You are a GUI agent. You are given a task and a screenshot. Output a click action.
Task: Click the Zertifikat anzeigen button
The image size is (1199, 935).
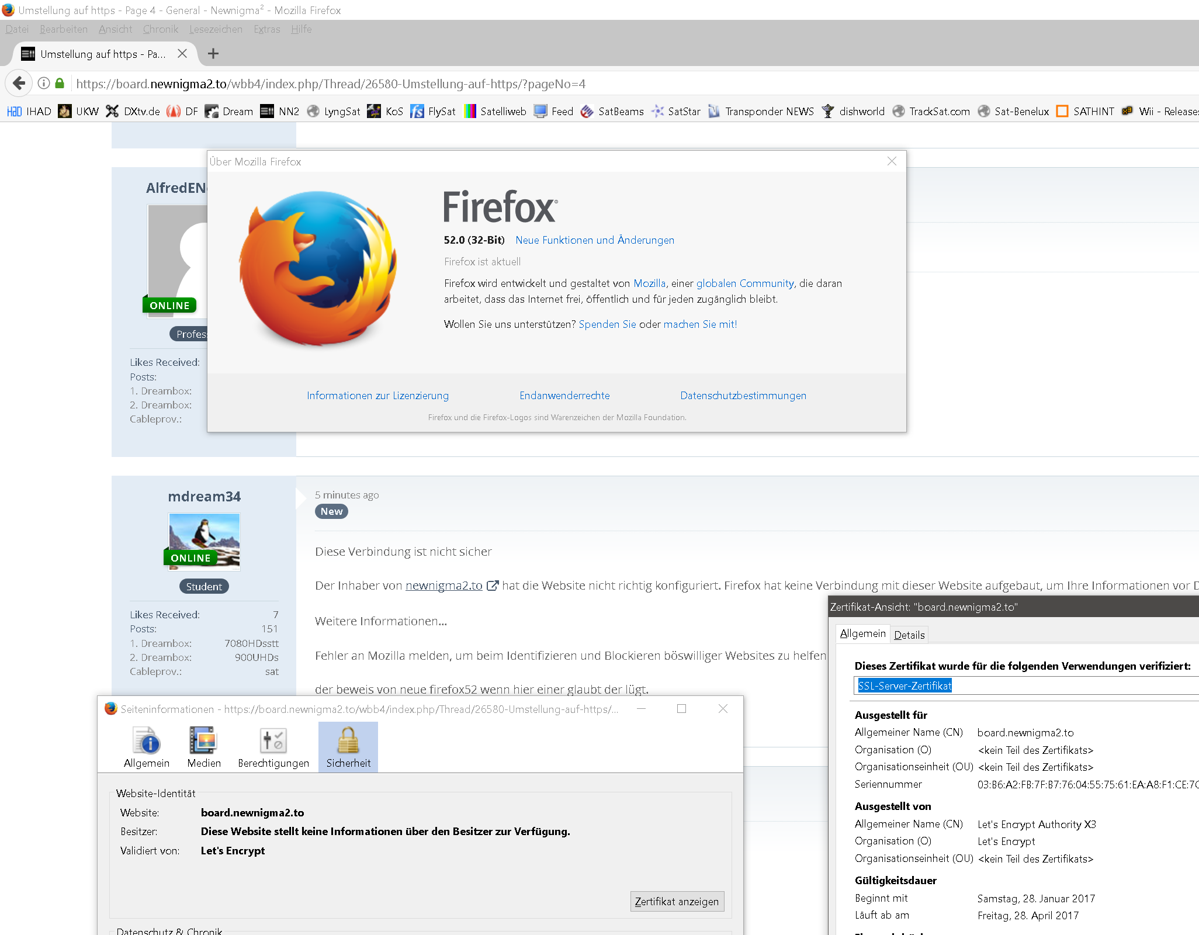[x=677, y=901]
